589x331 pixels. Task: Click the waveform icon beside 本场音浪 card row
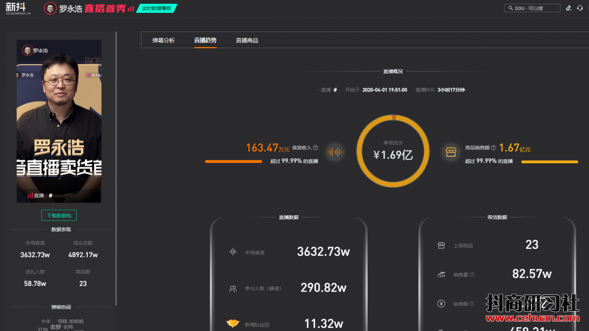pyautogui.click(x=233, y=252)
